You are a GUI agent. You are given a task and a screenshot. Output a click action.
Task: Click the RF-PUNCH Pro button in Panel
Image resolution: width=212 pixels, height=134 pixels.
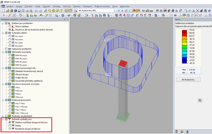(x=188, y=80)
